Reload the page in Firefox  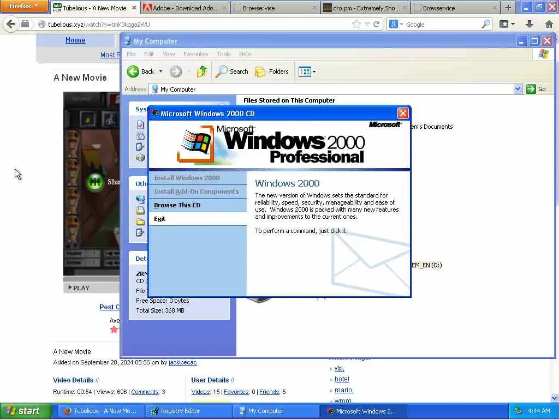pos(376,24)
